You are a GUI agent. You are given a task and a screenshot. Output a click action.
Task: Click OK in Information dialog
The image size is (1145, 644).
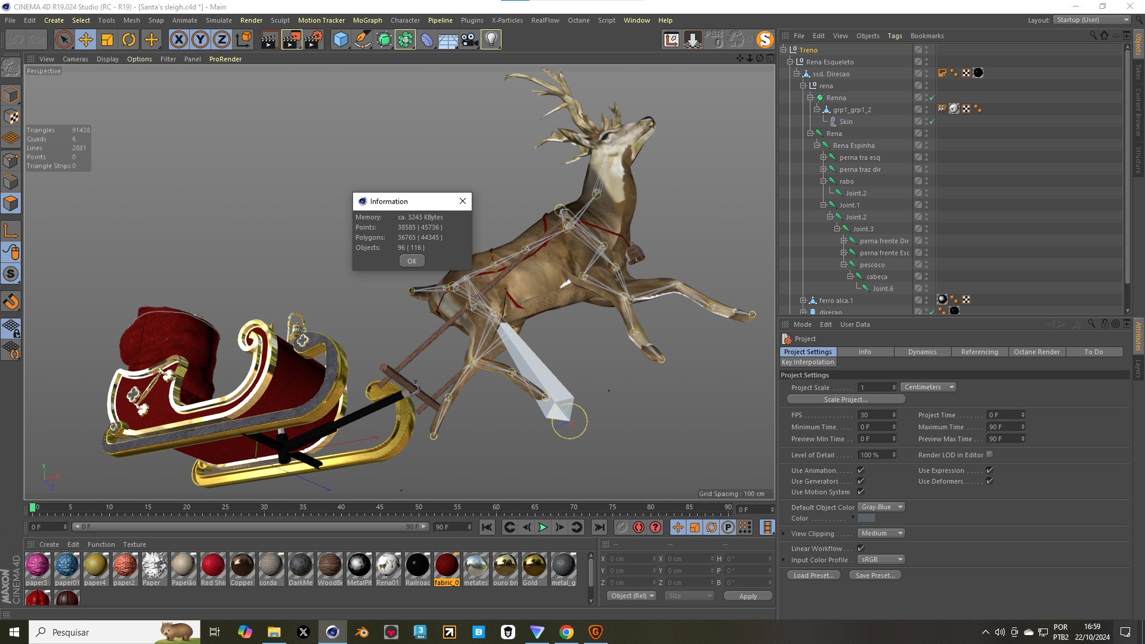coord(412,261)
